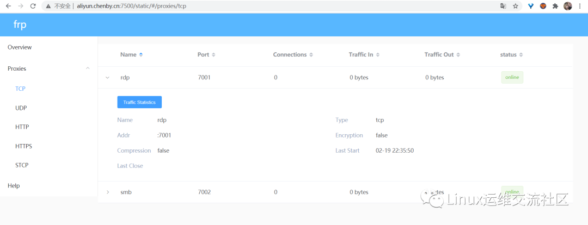Click the online status of rdp

tap(512, 78)
